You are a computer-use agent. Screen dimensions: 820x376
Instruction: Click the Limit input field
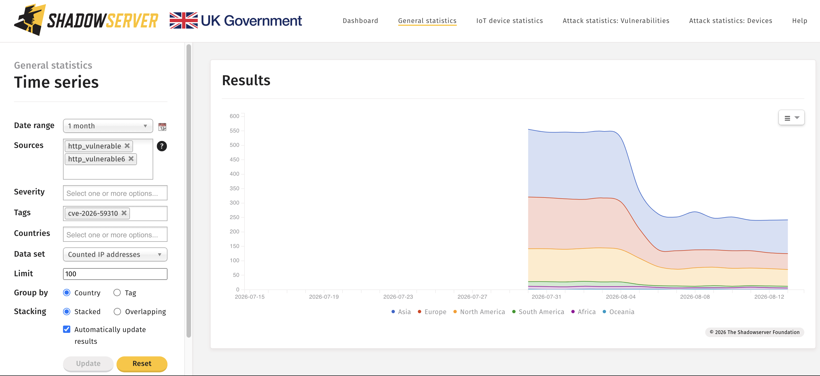[115, 274]
